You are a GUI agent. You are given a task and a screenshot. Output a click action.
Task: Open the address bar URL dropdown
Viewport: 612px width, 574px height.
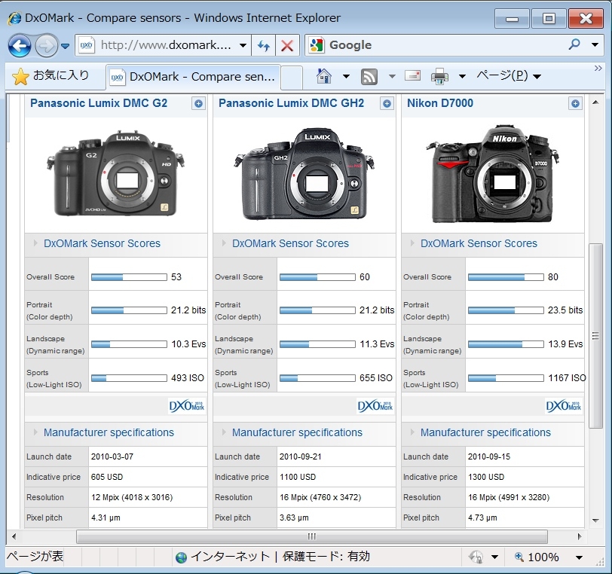[x=243, y=46]
